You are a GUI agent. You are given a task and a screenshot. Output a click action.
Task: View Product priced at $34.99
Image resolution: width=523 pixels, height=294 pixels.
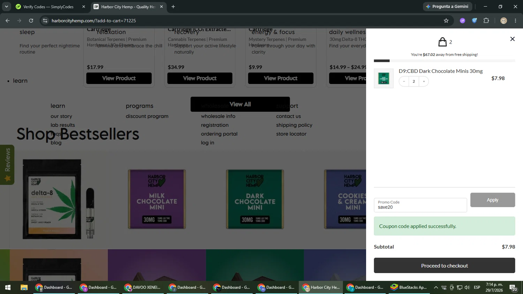click(200, 78)
